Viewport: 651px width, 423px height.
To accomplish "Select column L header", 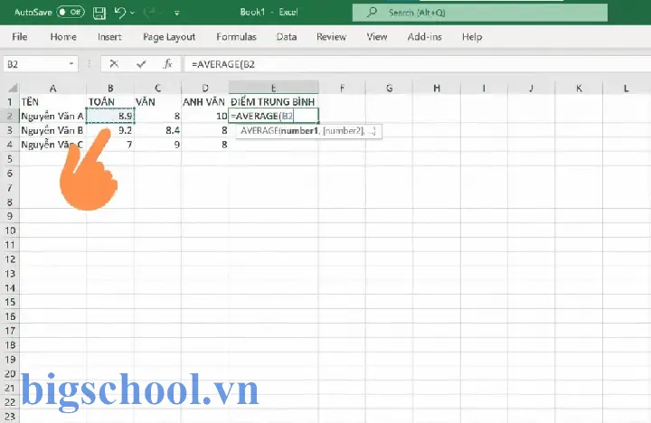I will click(x=626, y=88).
